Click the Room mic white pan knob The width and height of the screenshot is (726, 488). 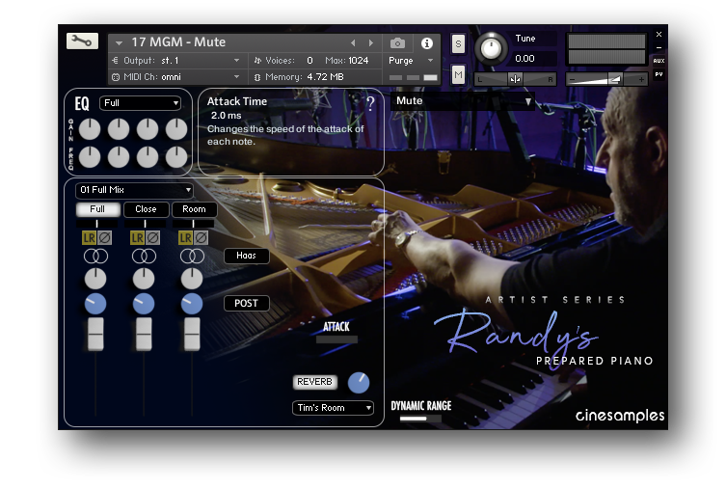192,279
